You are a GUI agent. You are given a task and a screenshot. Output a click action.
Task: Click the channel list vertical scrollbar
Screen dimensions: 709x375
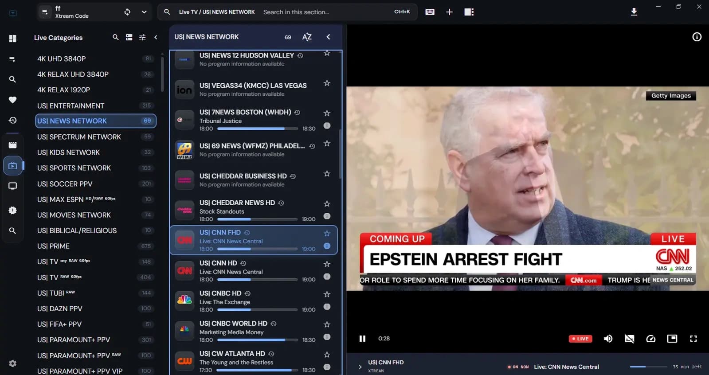coord(340,154)
